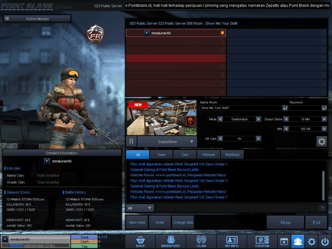Close the second red team slot
Screen dimensions: 332x249
(222, 41)
